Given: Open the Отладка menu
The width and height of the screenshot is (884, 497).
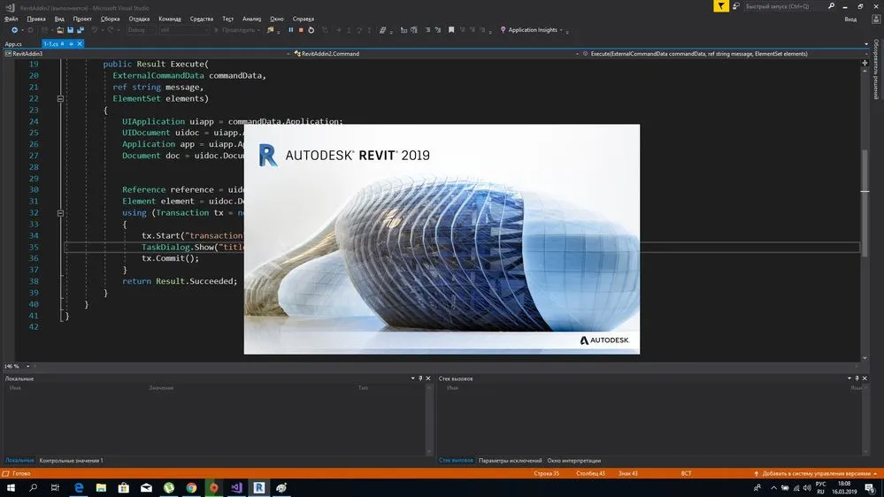Looking at the screenshot, I should pyautogui.click(x=139, y=19).
